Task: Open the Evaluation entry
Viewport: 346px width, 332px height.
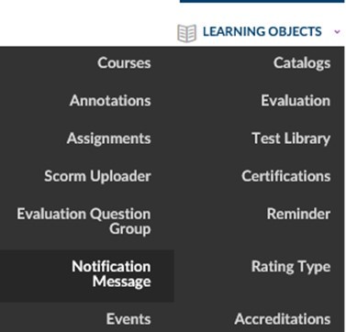Action: (296, 101)
